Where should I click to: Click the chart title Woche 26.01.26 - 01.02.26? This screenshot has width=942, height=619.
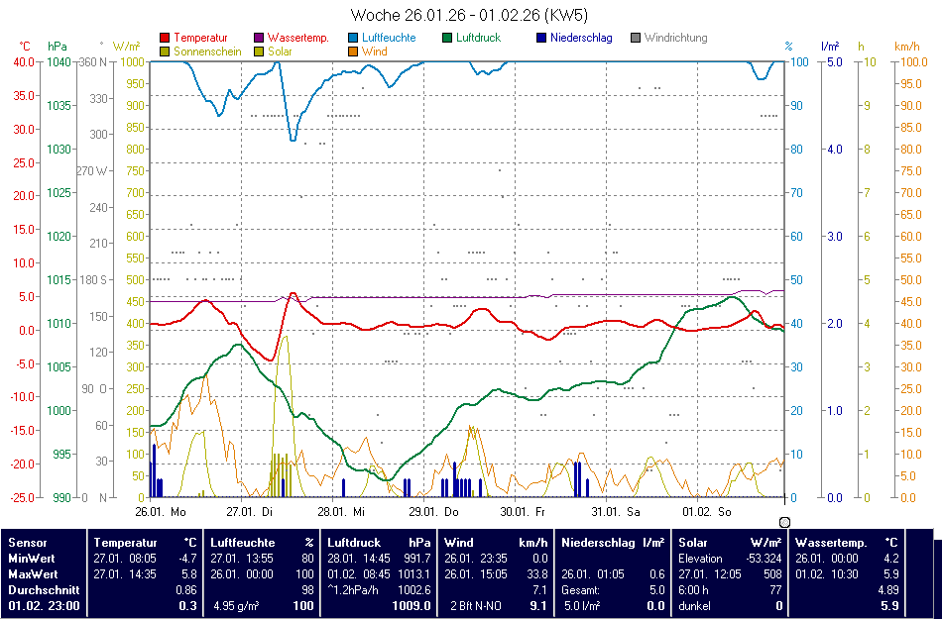[470, 15]
